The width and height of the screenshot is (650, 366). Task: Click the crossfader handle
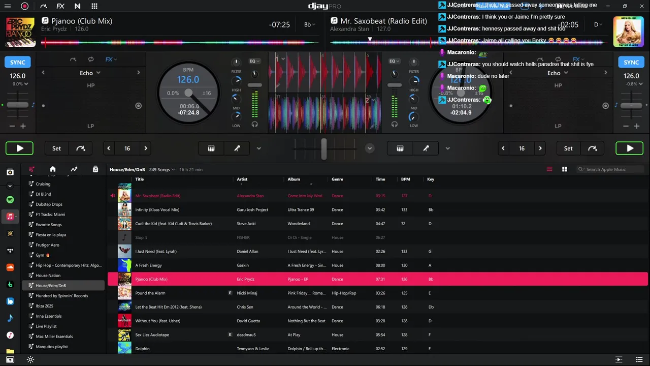click(x=324, y=149)
